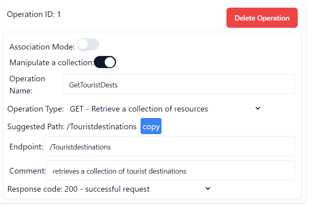Click the Endpoint label
This screenshot has height=205, width=309.
pyautogui.click(x=26, y=147)
